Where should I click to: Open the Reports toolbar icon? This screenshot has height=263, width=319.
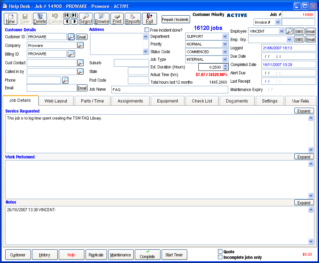click(x=133, y=19)
